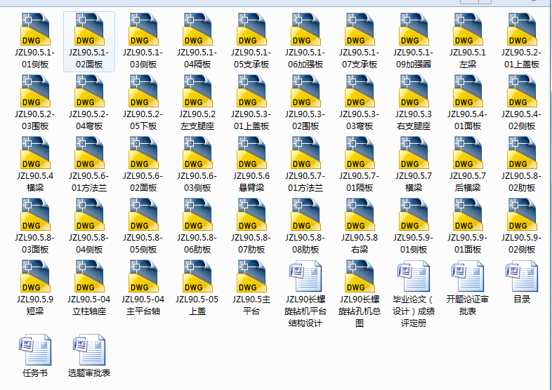Click the JZL90.5.6悬臂梁 DWG icon
552x390 pixels.
pos(251,153)
